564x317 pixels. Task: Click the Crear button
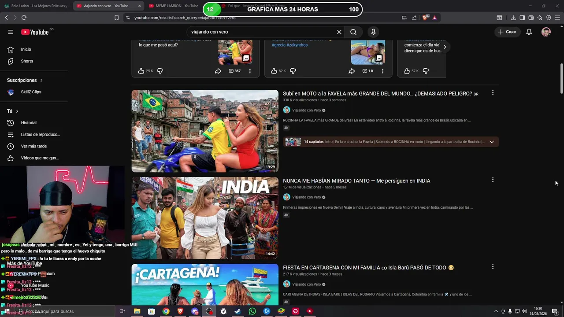(507, 32)
